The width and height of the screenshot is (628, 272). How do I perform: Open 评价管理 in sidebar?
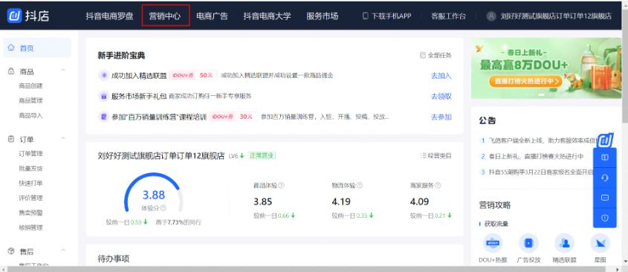coord(30,198)
